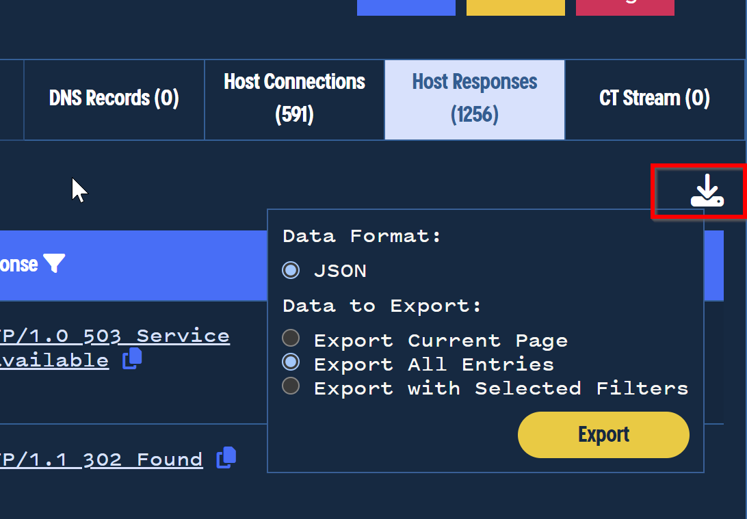The height and width of the screenshot is (519, 747).
Task: Switch to Host Connections (591) tab
Action: [294, 100]
